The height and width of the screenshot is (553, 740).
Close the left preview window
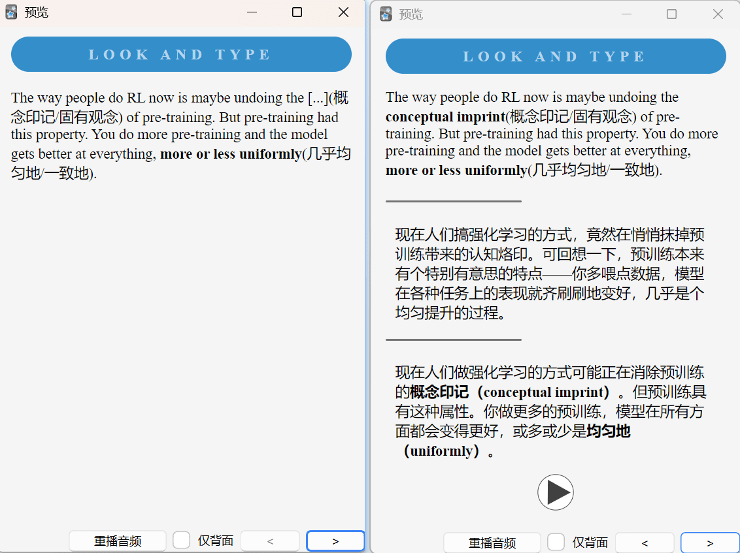tap(343, 12)
